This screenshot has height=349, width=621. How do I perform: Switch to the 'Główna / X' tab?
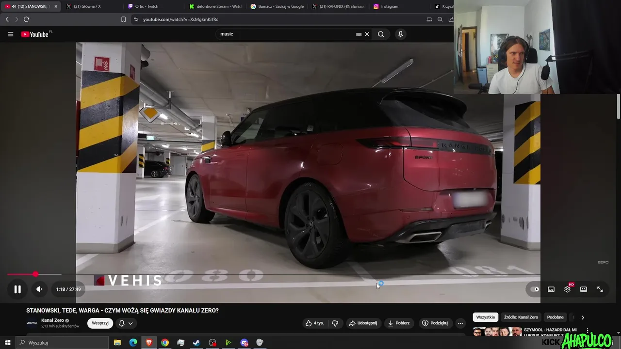91,6
